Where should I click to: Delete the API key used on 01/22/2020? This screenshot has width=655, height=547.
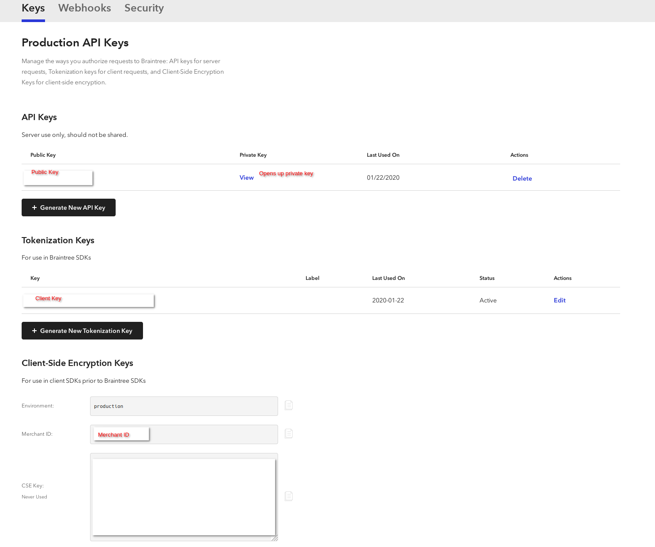[522, 179]
